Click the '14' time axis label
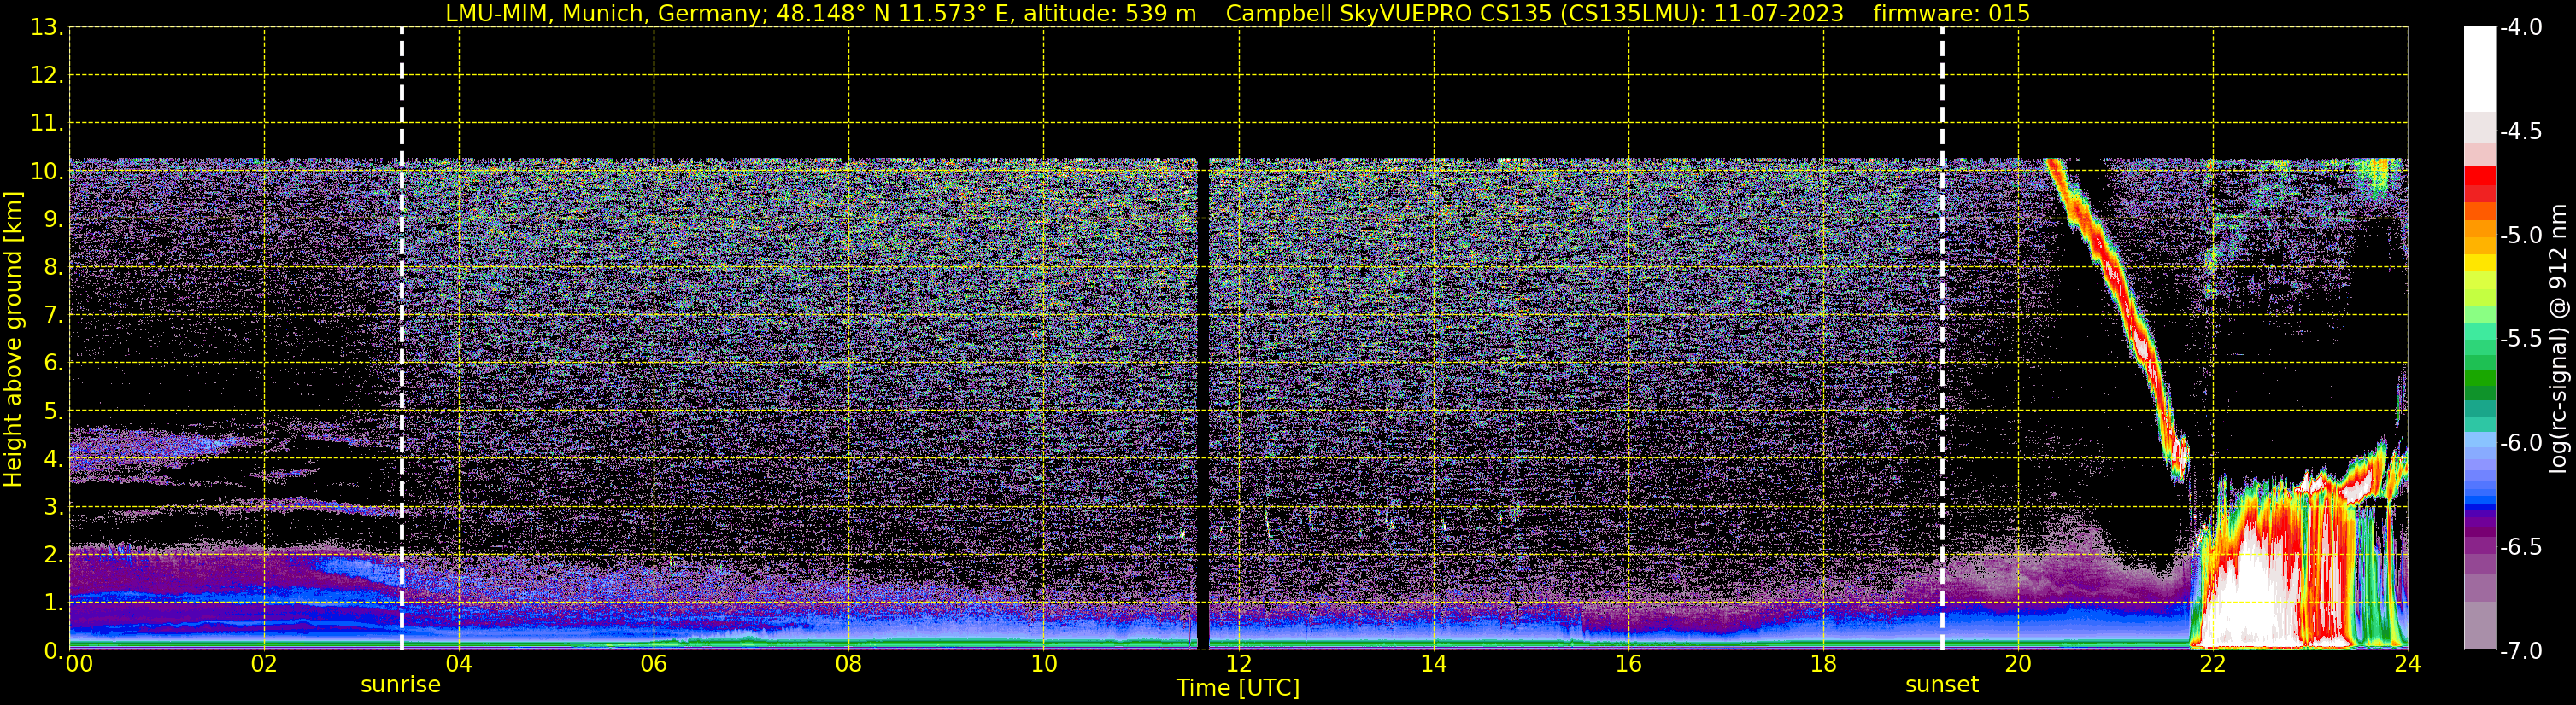The height and width of the screenshot is (705, 2576). 1434,664
